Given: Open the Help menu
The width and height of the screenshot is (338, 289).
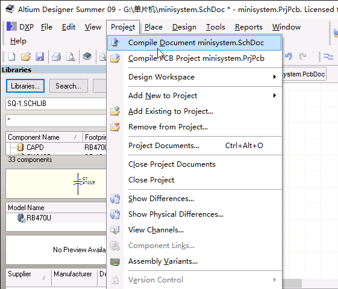Looking at the screenshot, I should pos(18,41).
